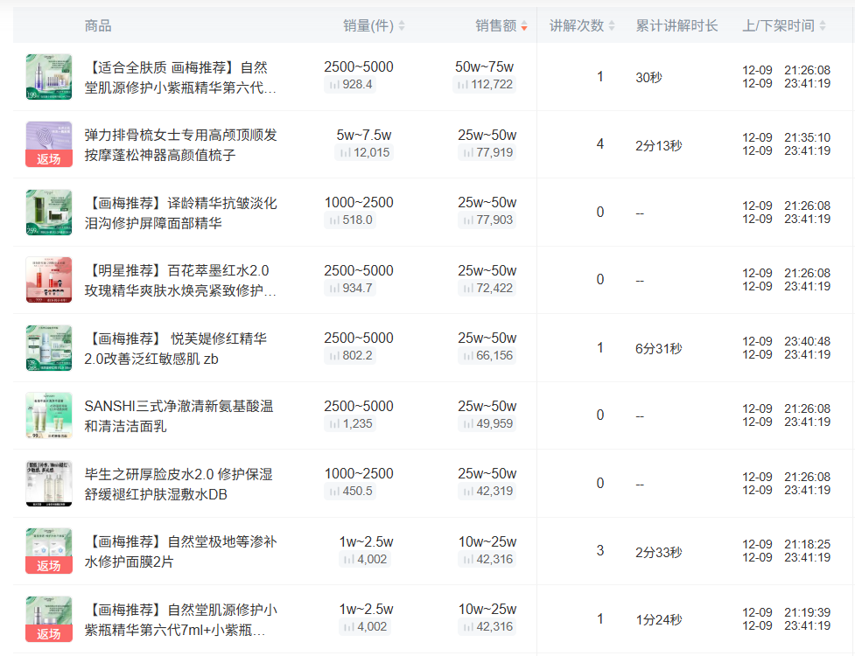Select the 2分13秒 explanation duration

click(x=659, y=145)
